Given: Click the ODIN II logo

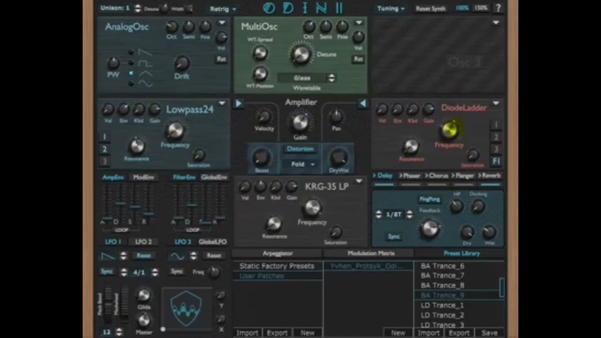Looking at the screenshot, I should click(303, 8).
